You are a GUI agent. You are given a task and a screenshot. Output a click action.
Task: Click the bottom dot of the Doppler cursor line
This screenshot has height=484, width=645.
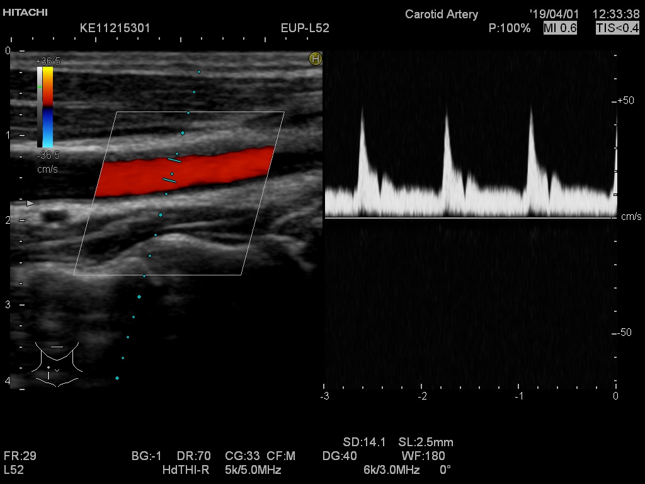click(117, 378)
